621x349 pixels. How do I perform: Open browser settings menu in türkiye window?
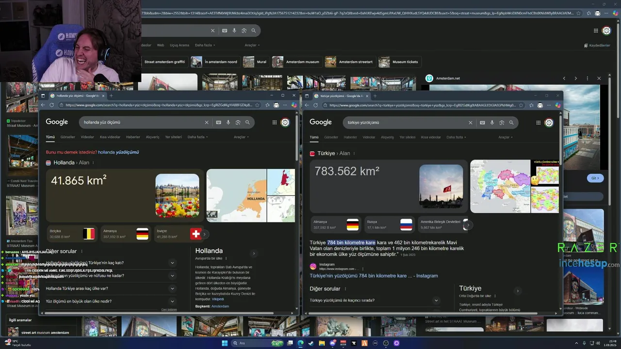(549, 105)
